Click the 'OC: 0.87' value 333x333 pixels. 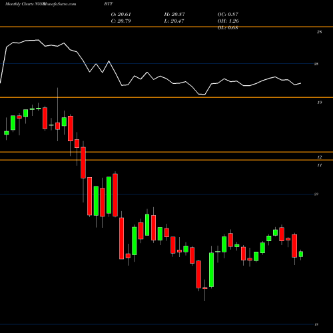pos(228,15)
